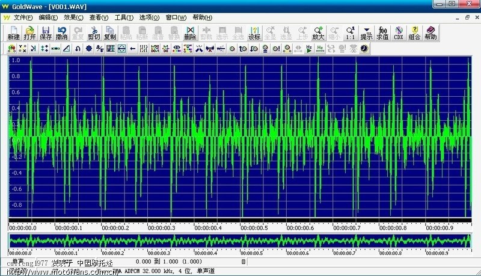Copy selection with 复制 button
The image size is (481, 276).
[x=110, y=32]
